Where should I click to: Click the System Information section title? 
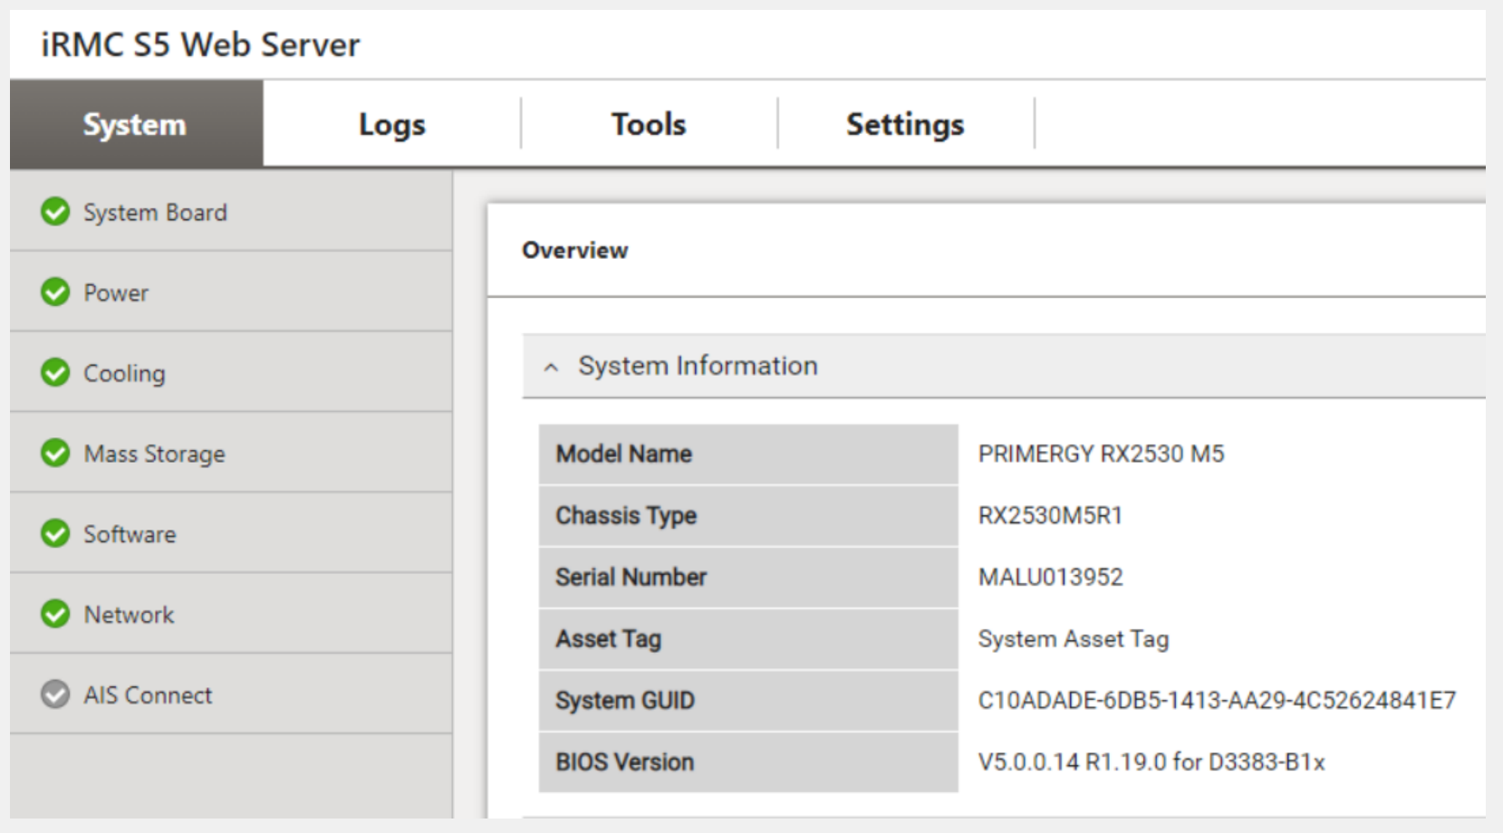[698, 366]
